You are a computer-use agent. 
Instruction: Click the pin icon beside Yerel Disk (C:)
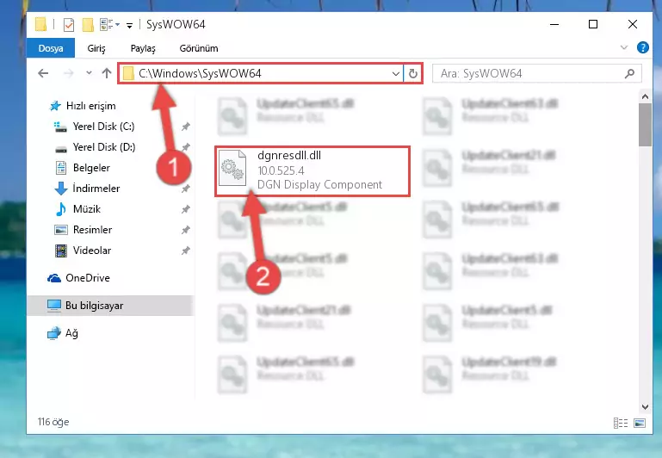pyautogui.click(x=185, y=127)
